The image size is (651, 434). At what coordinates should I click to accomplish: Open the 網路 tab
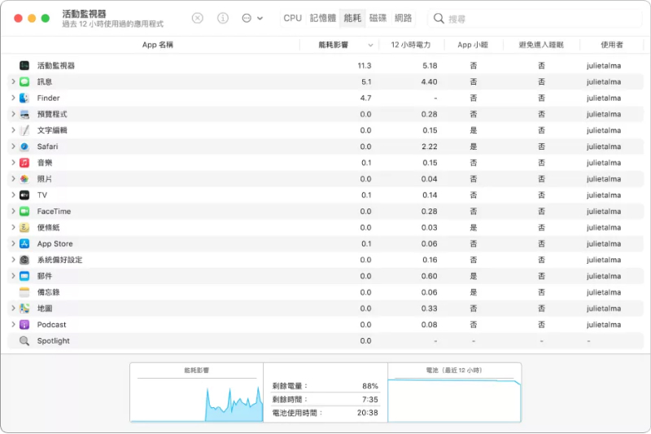tap(403, 18)
